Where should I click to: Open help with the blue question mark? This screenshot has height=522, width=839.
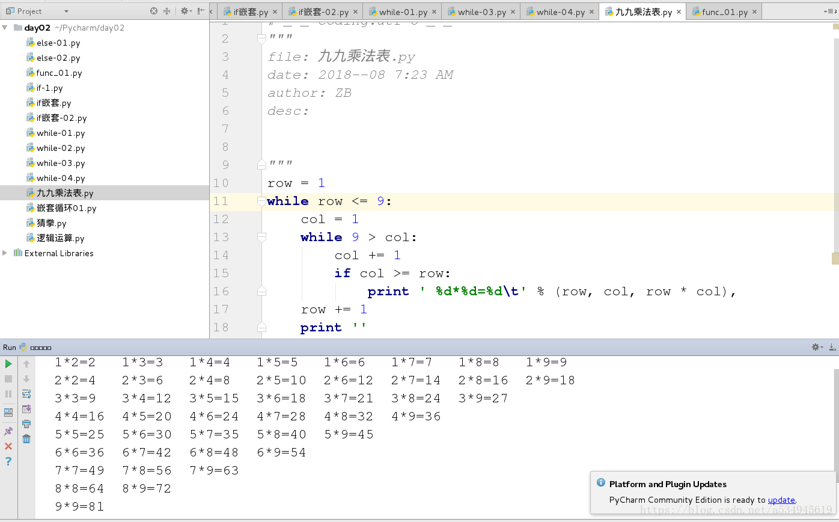tap(8, 461)
